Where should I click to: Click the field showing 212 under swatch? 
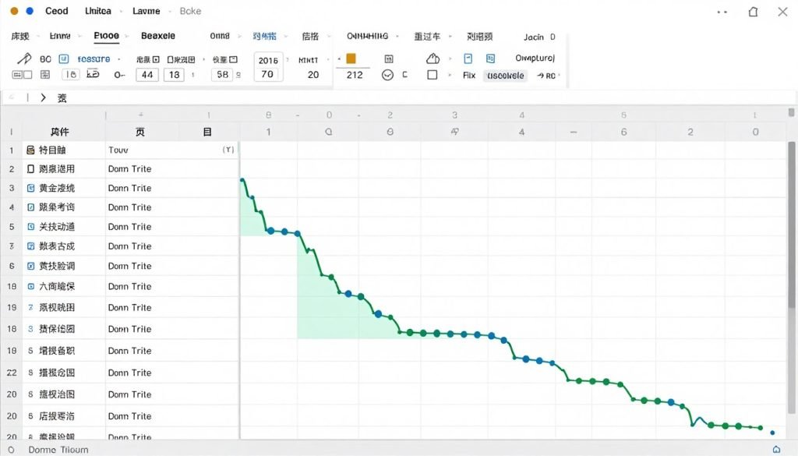click(355, 76)
